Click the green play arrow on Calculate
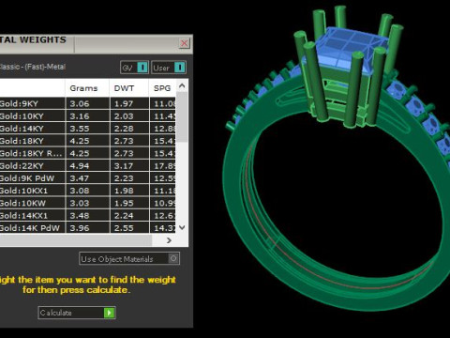The width and height of the screenshot is (450, 338). point(109,313)
